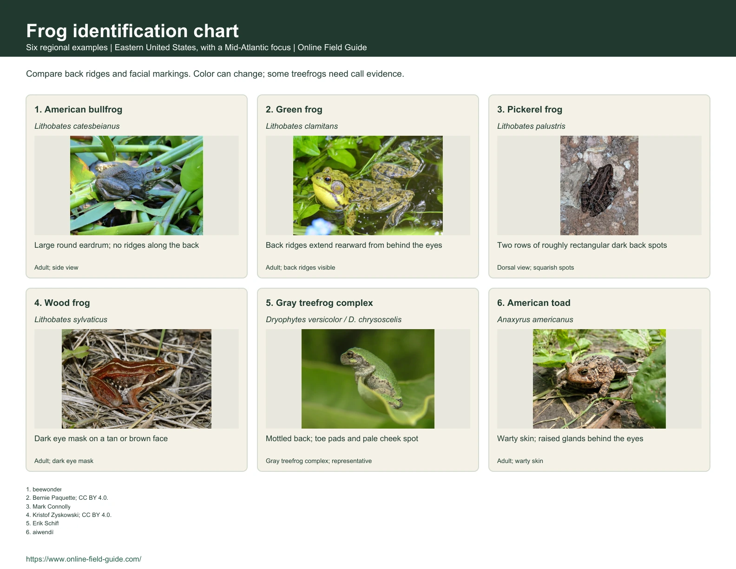Click caption 'Dorsal view; squarish spots'

536,268
